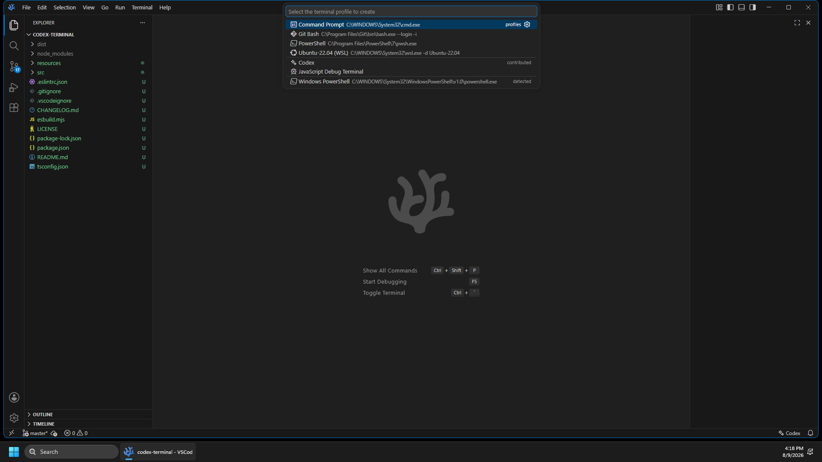
Task: Focus the terminal profile search input
Action: click(411, 12)
